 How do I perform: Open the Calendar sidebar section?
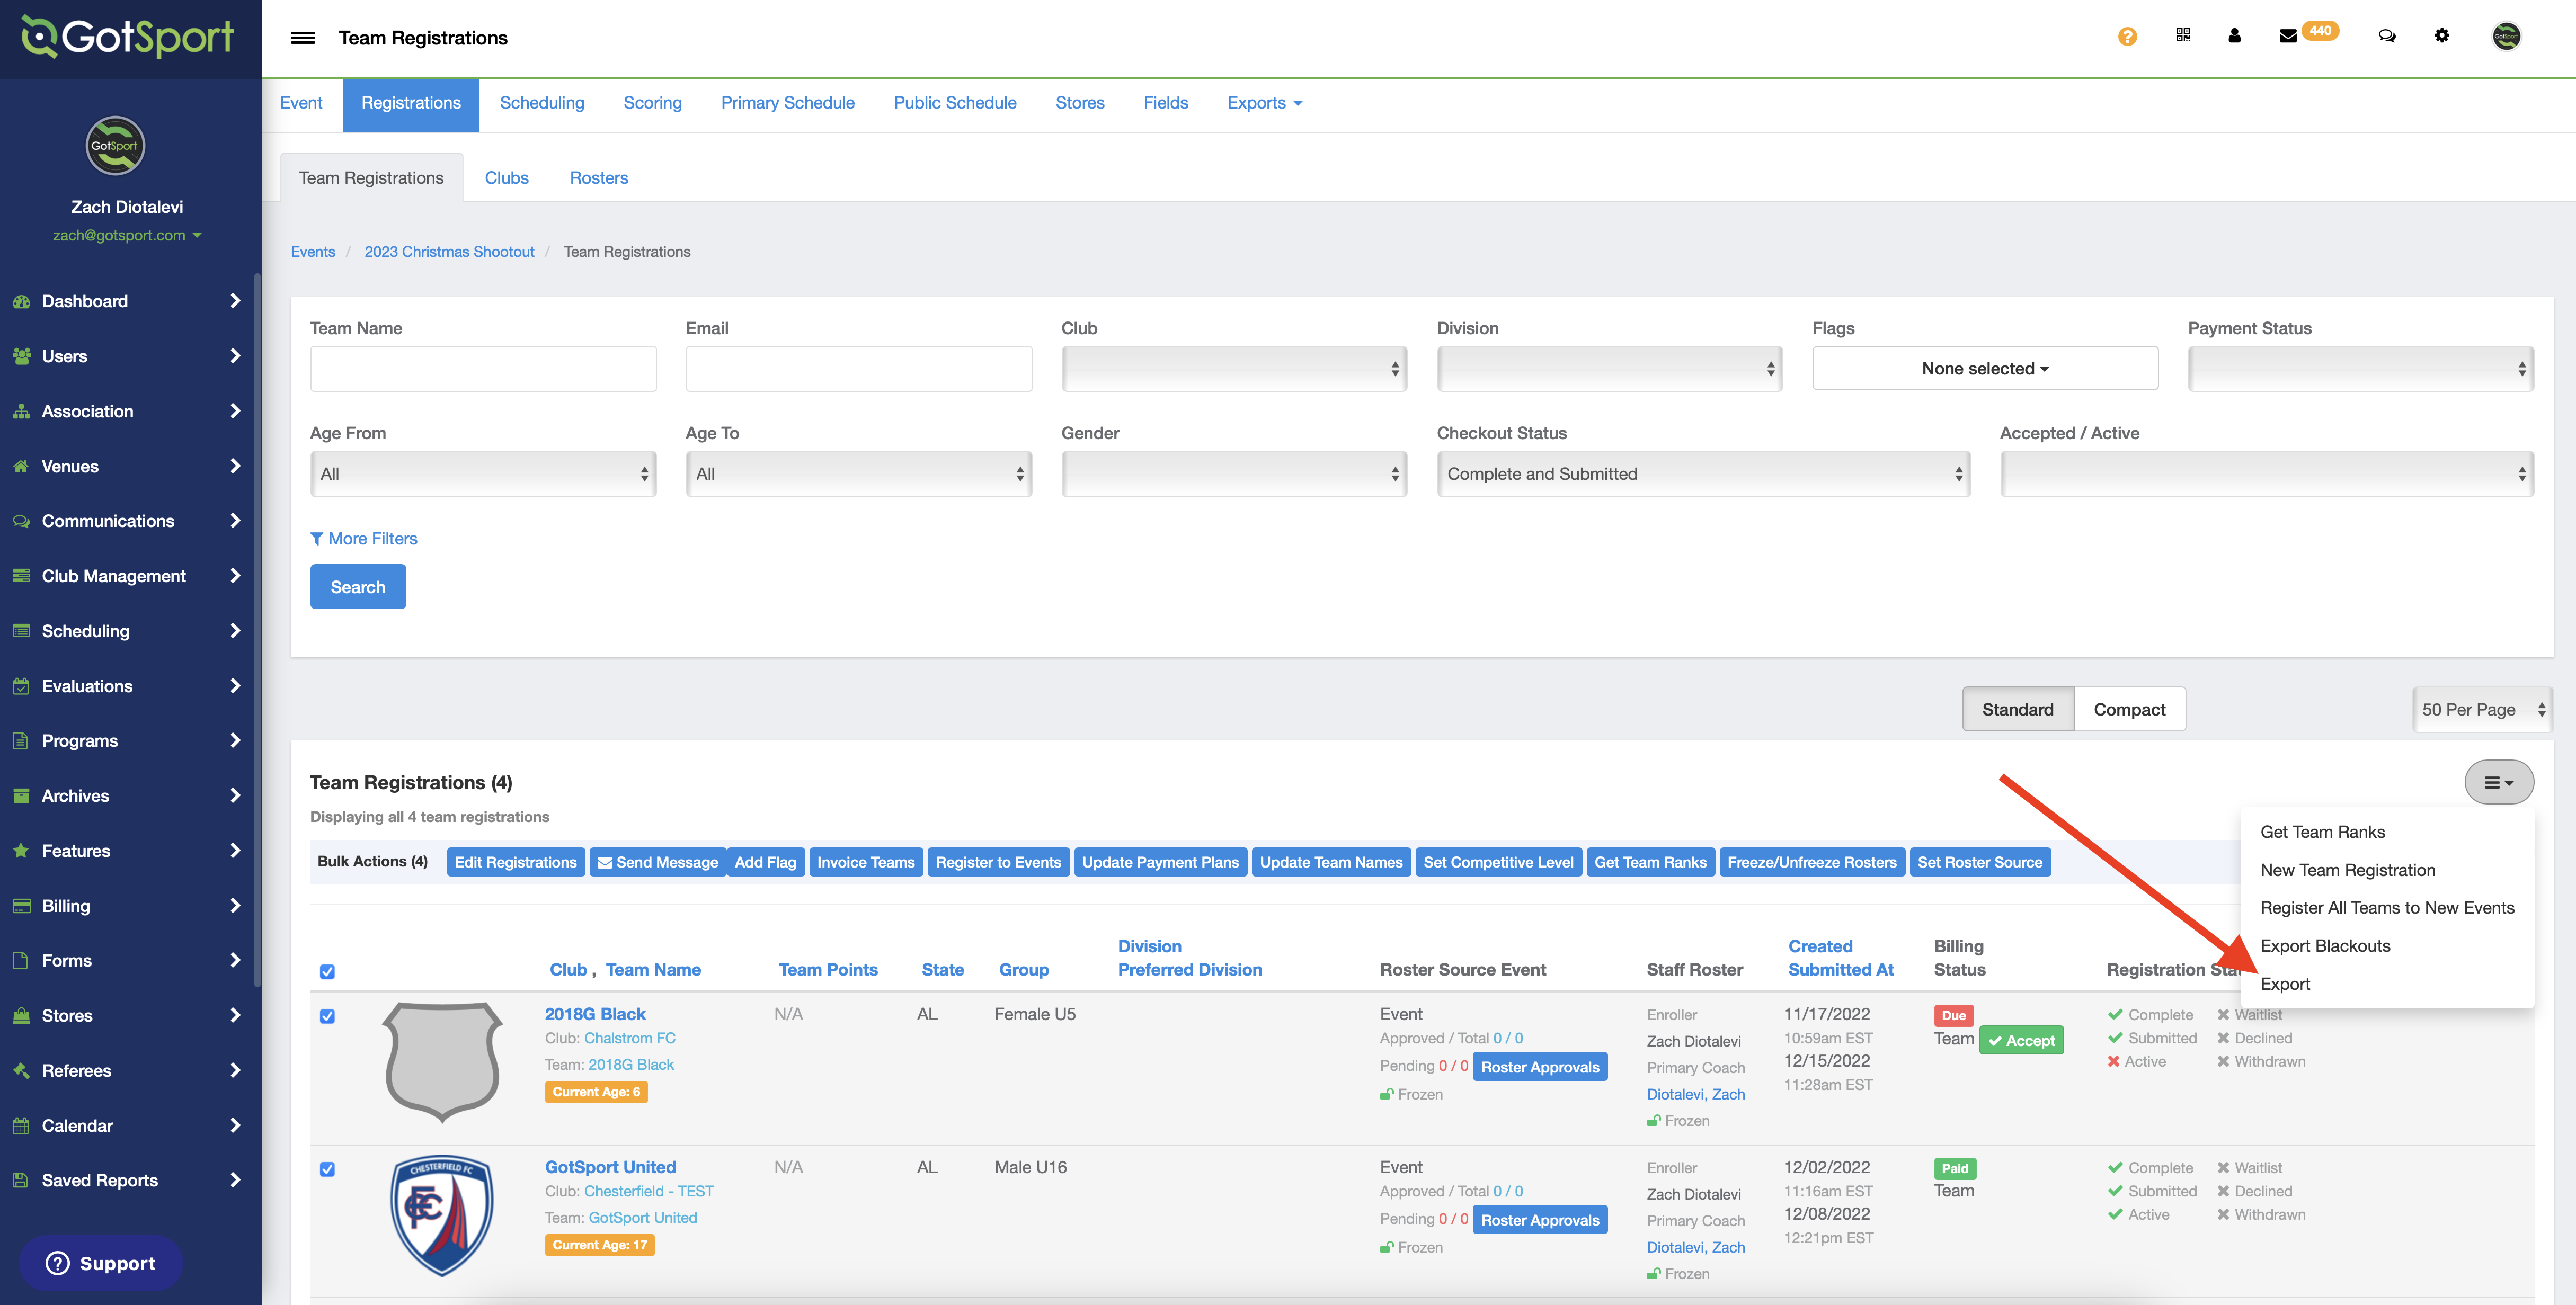point(128,1126)
